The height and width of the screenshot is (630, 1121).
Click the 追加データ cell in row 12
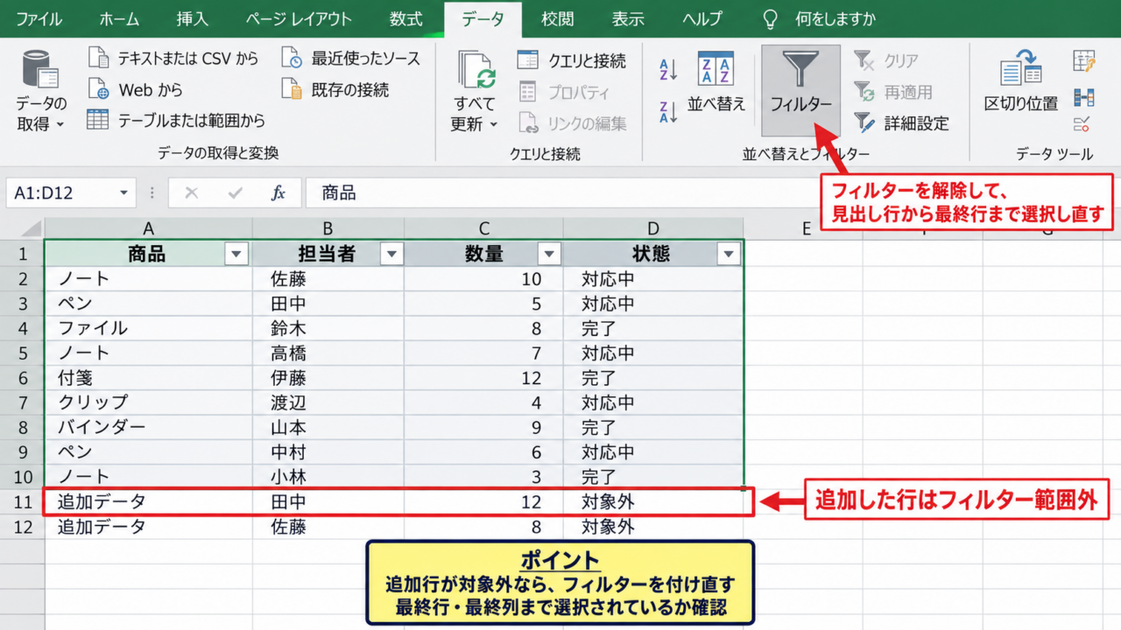pyautogui.click(x=149, y=528)
